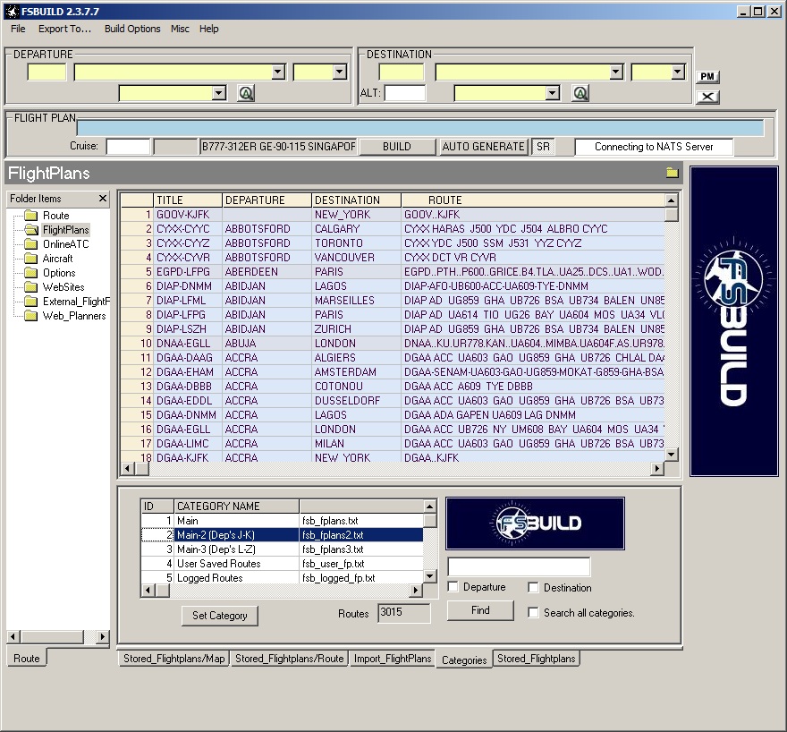
Task: Select the Categories tab
Action: click(464, 660)
